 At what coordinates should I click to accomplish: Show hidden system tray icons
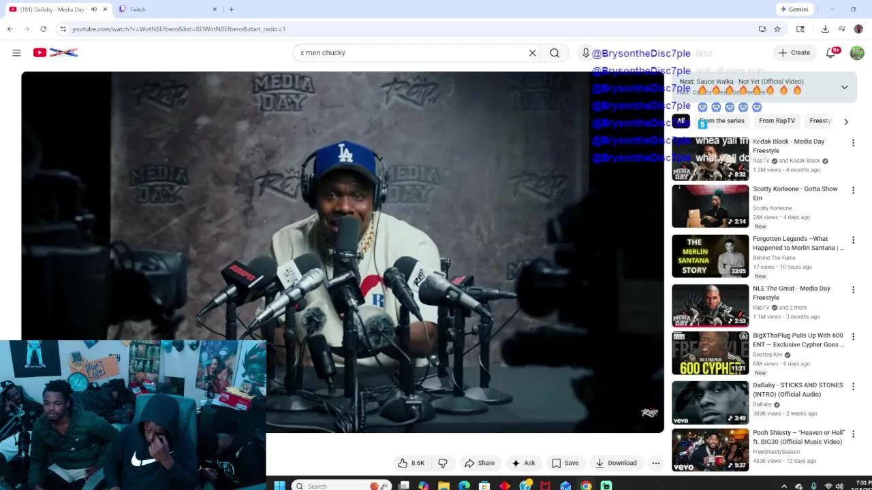784,486
